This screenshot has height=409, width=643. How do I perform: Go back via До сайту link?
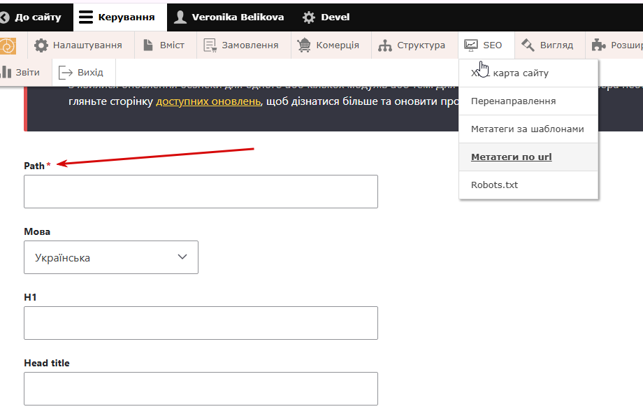click(x=31, y=17)
